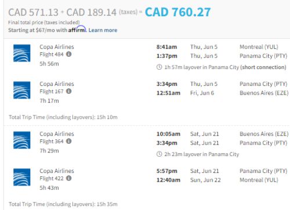This screenshot has height=210, width=290.
Task: Click the affirm logo text
Action: click(77, 30)
